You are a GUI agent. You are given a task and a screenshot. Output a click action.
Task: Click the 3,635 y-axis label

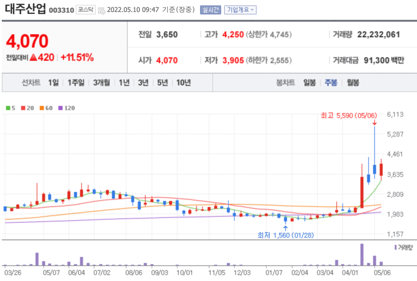click(395, 175)
